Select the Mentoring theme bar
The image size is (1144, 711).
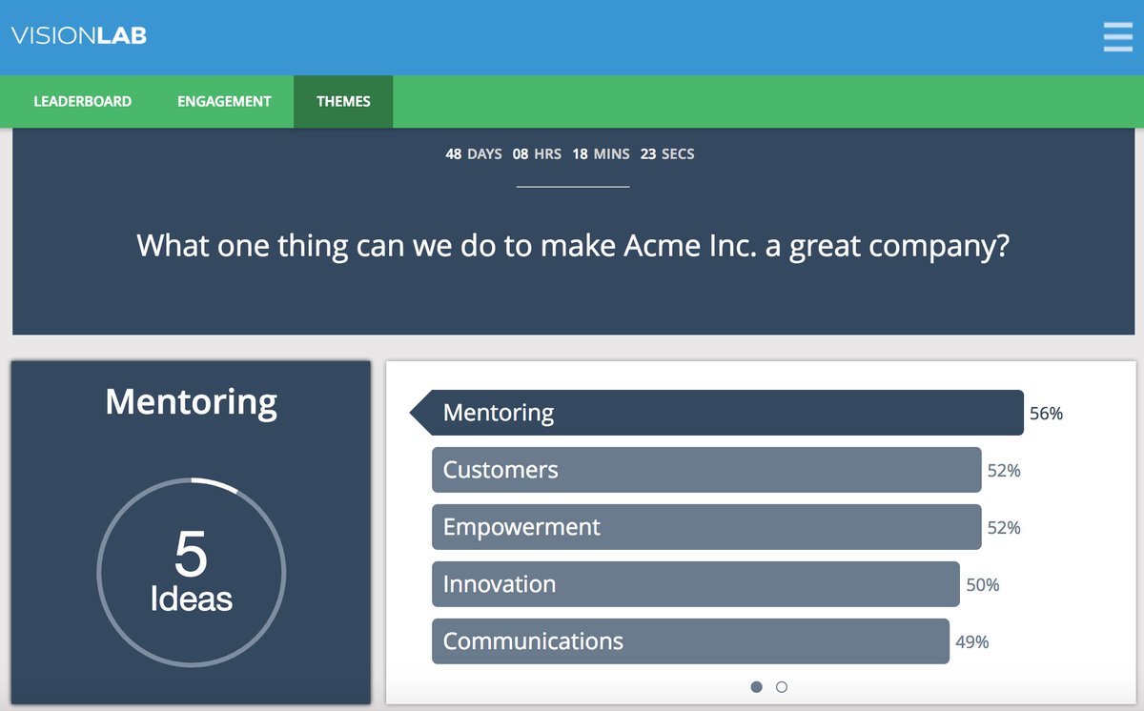(717, 413)
